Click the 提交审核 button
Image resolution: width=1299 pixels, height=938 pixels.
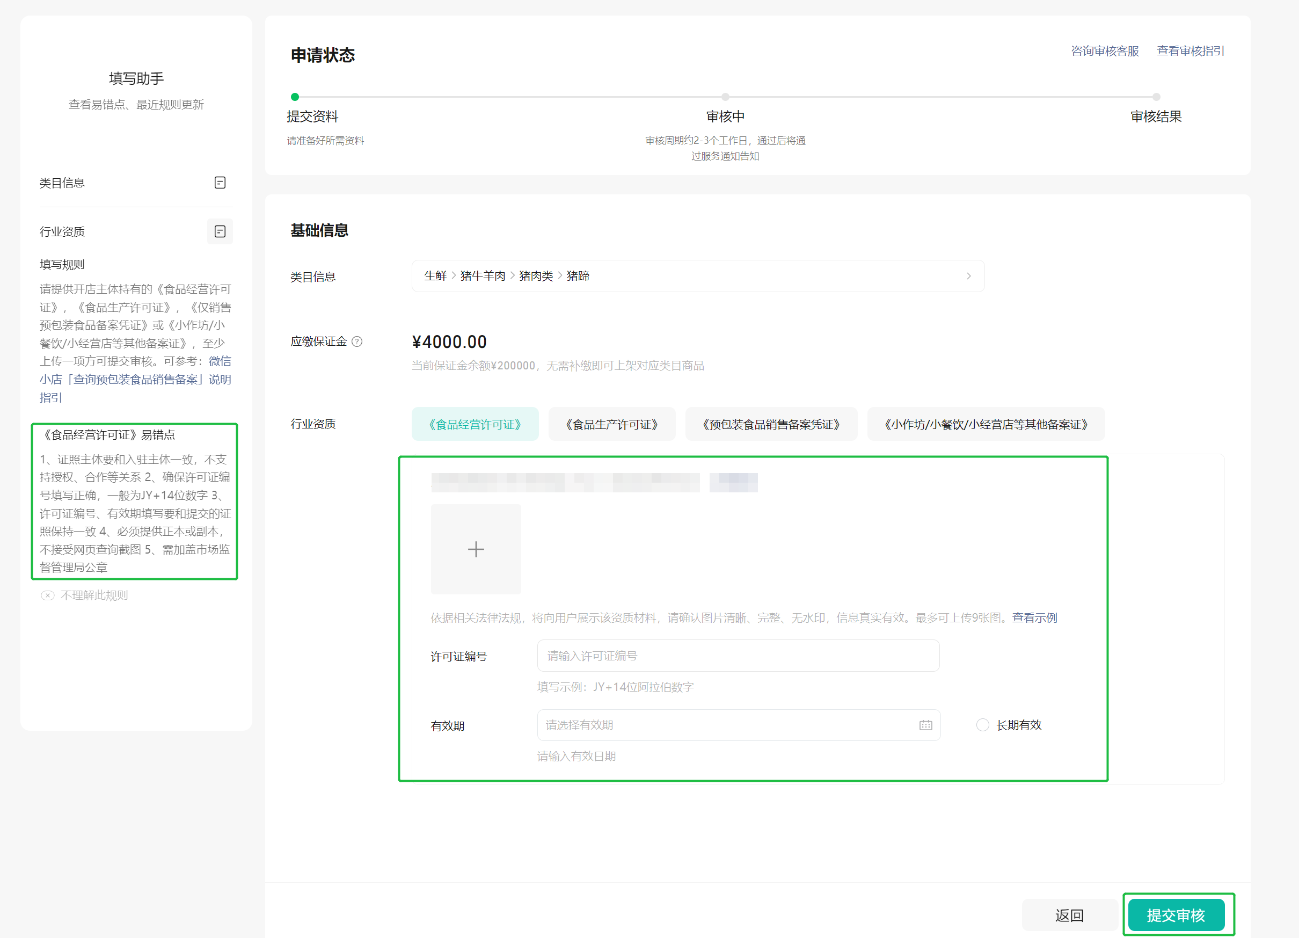click(1176, 915)
